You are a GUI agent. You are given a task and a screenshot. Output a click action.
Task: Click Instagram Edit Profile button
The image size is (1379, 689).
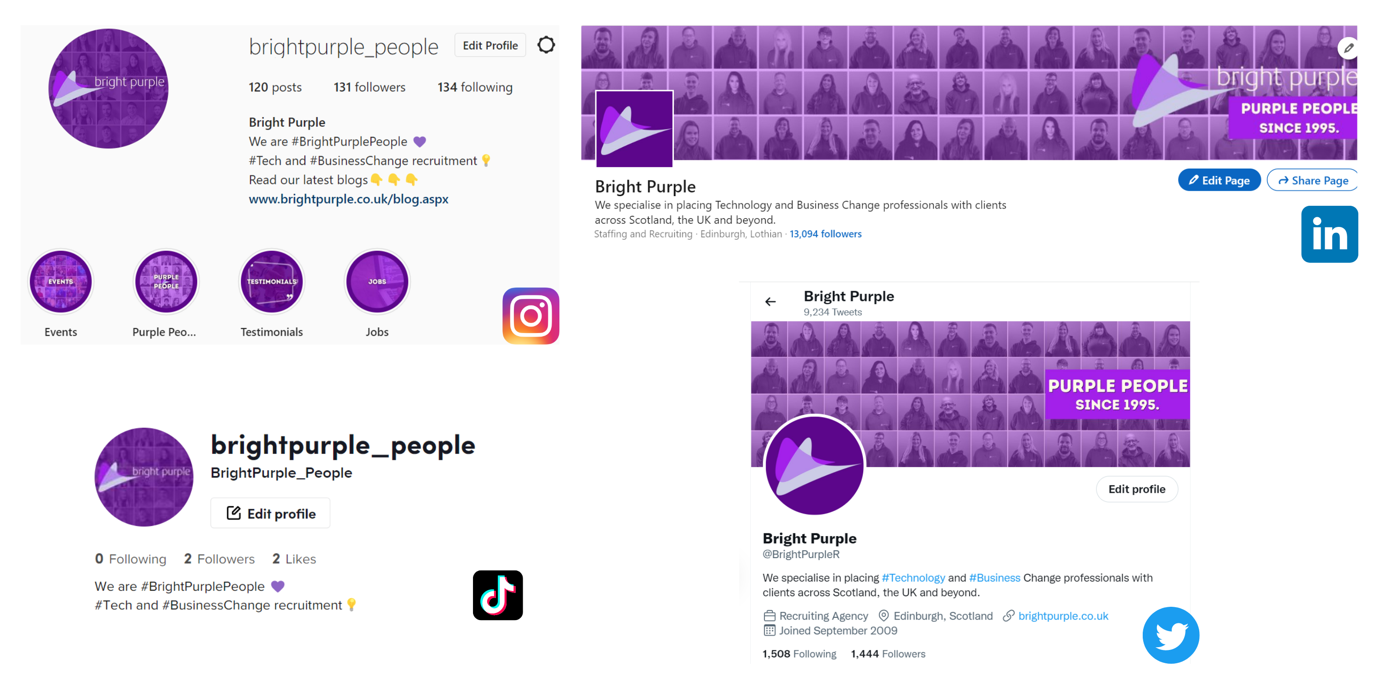click(490, 45)
